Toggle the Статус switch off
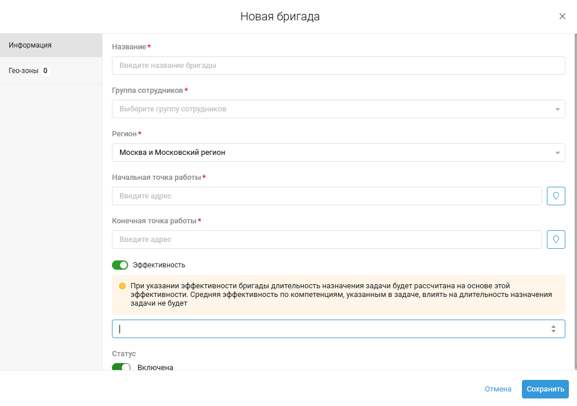577x406 pixels. (121, 367)
